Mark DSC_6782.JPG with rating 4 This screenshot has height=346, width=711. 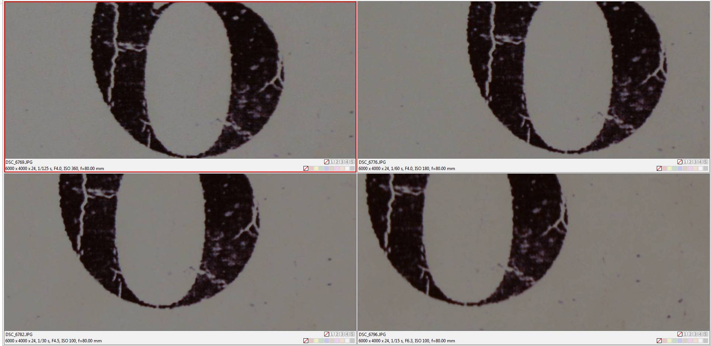tap(347, 334)
